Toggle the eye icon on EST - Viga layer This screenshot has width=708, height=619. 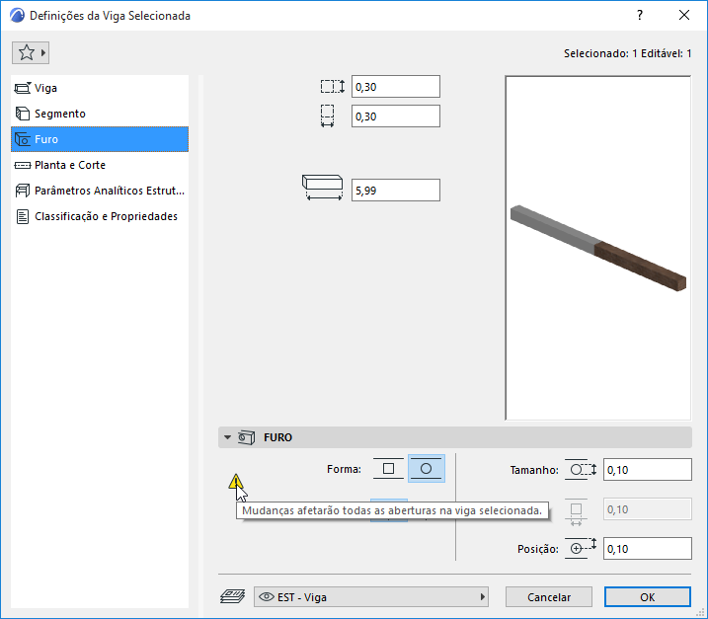pos(267,597)
